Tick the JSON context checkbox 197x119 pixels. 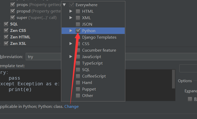click(78, 24)
